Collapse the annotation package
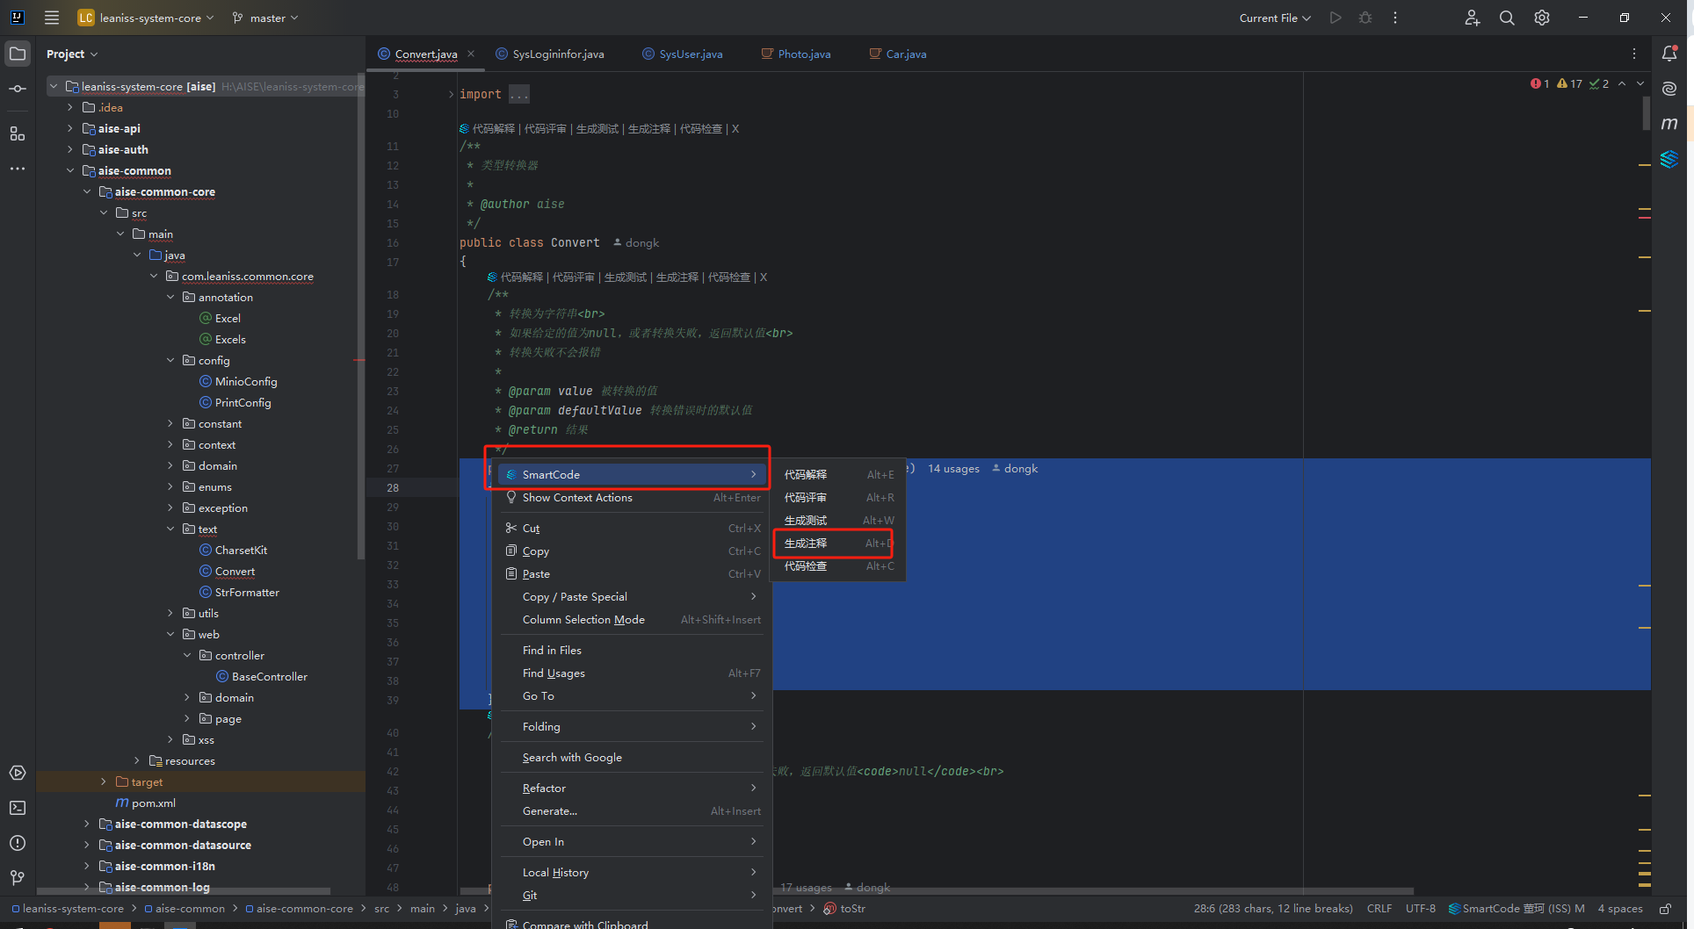The height and width of the screenshot is (929, 1694). [170, 297]
